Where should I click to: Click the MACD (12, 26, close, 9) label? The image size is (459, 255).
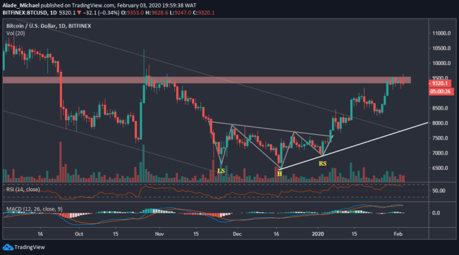tap(34, 209)
